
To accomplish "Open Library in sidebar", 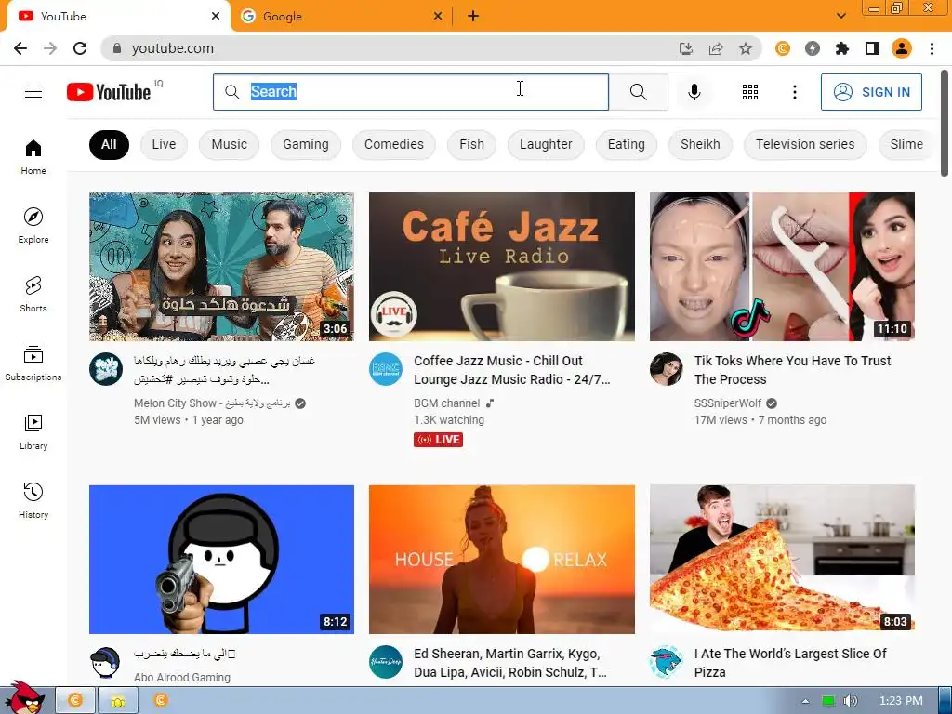I will 33,431.
